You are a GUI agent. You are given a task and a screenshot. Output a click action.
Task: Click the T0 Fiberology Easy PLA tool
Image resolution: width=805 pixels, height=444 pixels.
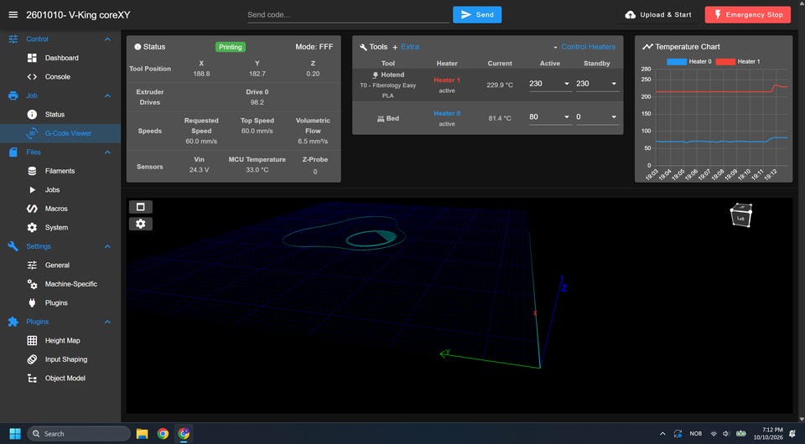pos(387,90)
